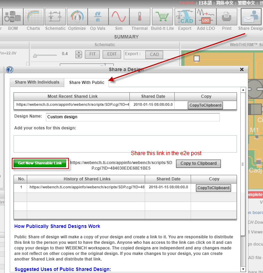Switch language to 繁體中文
Image resolution: width=263 pixels, height=273 pixels.
246,3
